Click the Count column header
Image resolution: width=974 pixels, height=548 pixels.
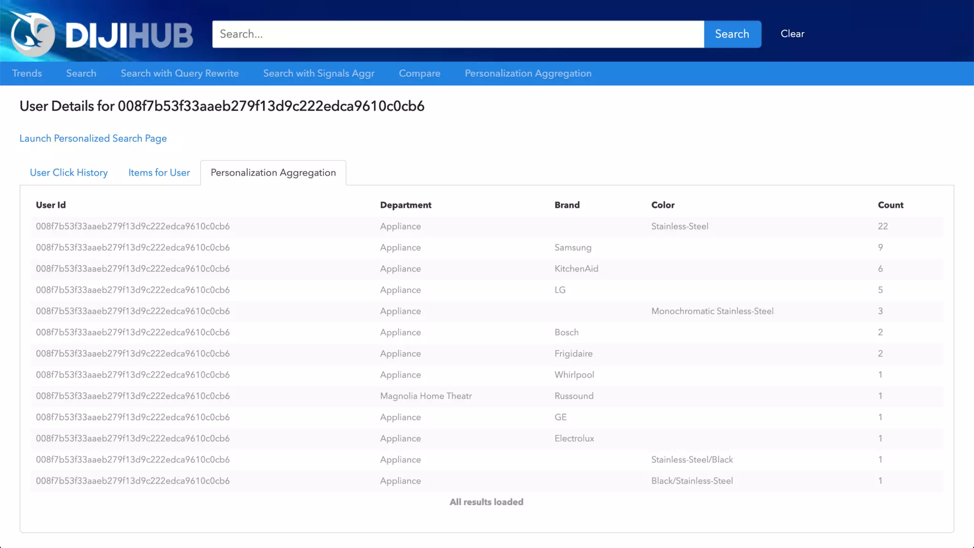pyautogui.click(x=890, y=205)
